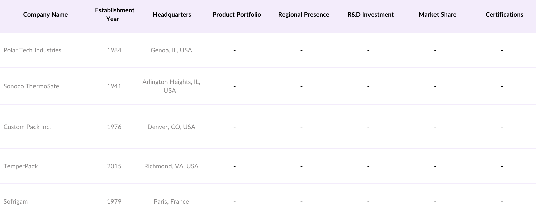The image size is (536, 218).
Task: Click the Company Name column header
Action: click(46, 15)
